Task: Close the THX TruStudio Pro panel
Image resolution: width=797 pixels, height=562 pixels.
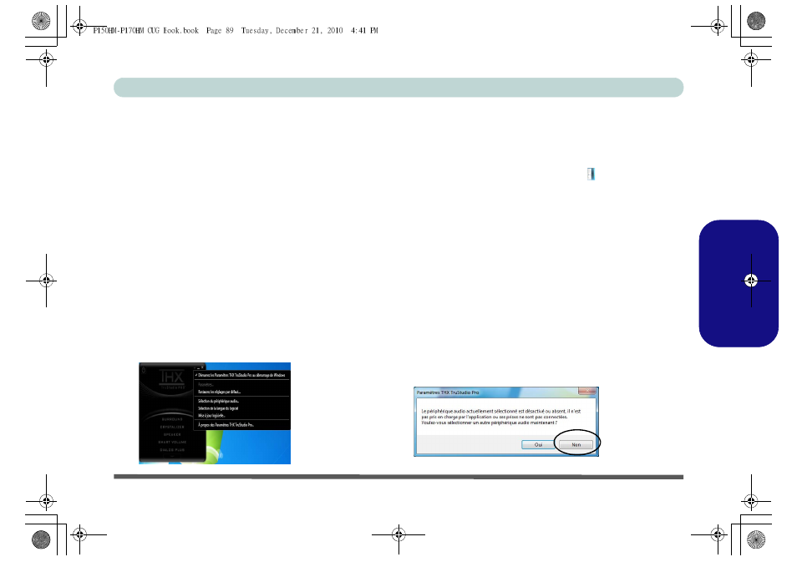Action: 202,367
